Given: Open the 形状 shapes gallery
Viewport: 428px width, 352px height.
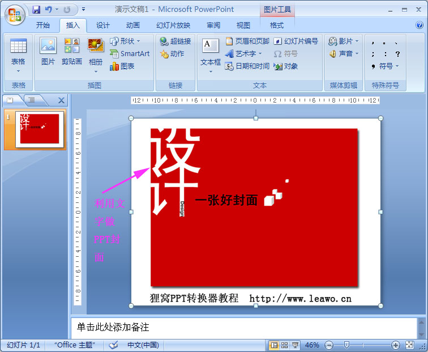Looking at the screenshot, I should pos(125,41).
